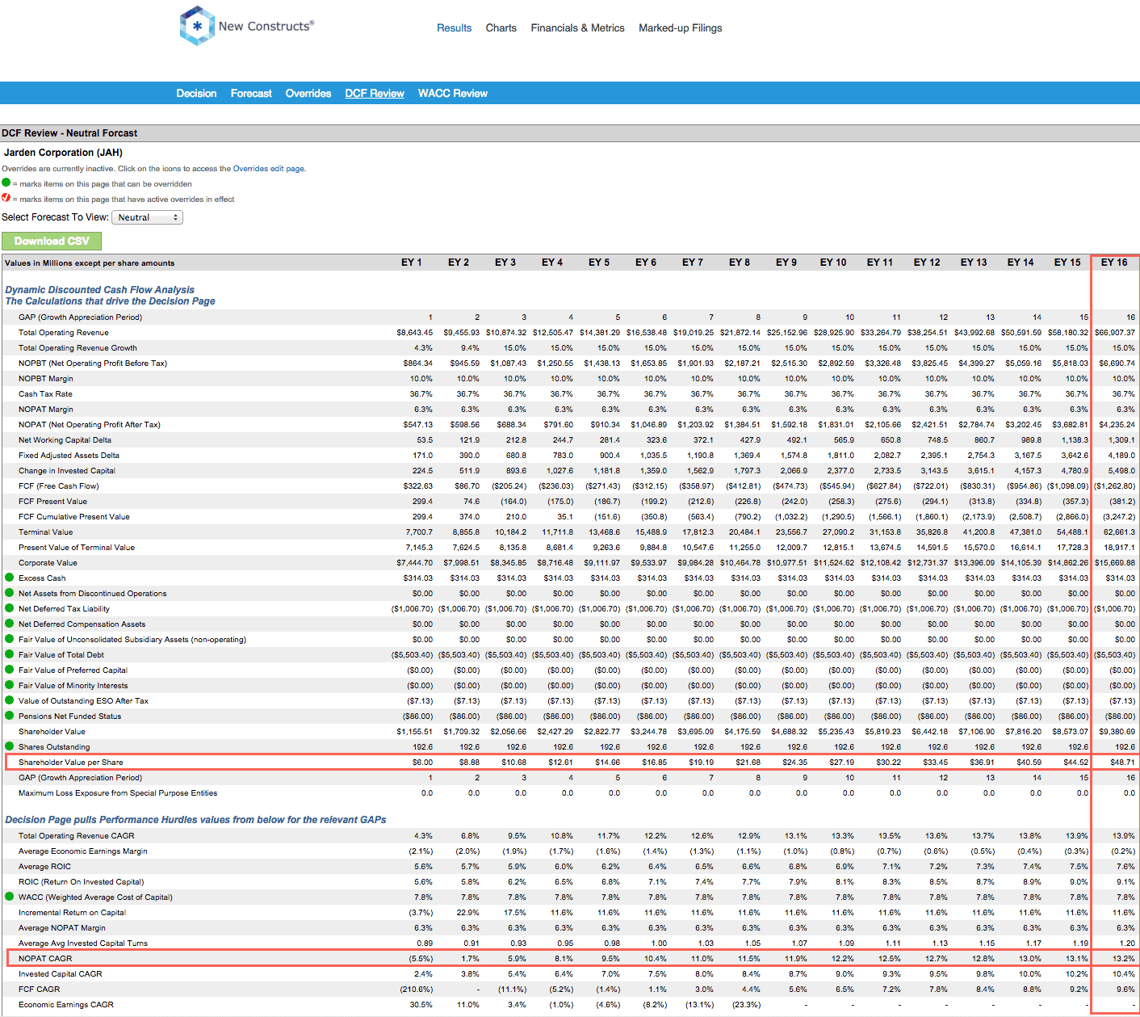
Task: Follow the Overrides edit page link
Action: click(268, 169)
